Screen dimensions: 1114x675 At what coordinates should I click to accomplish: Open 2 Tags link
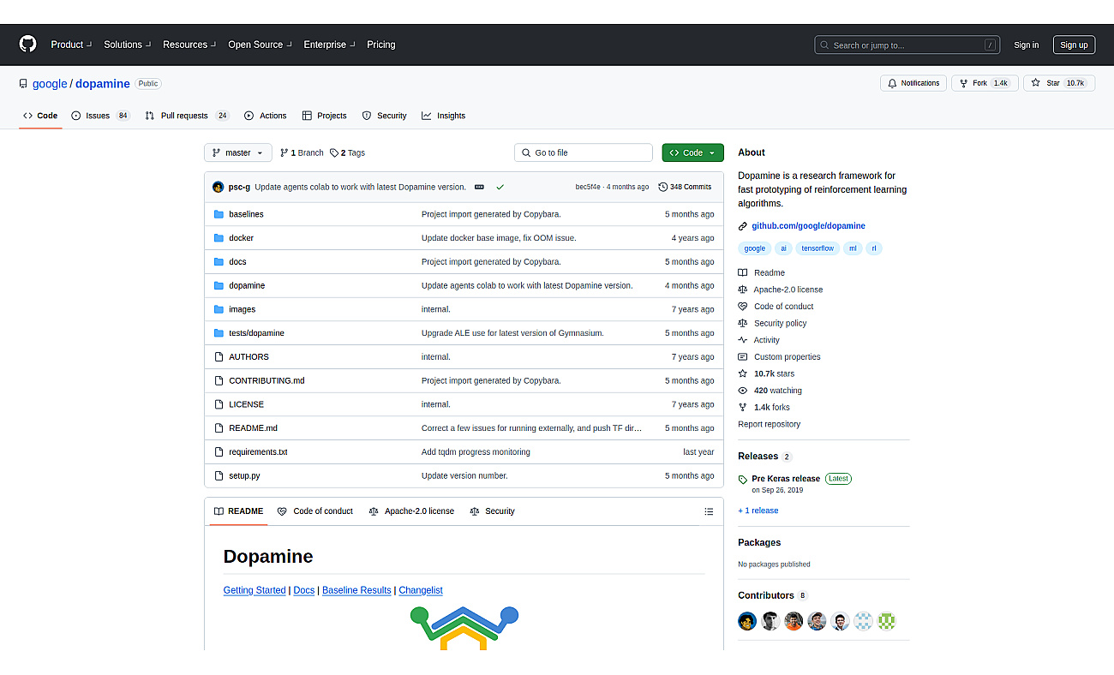point(347,152)
